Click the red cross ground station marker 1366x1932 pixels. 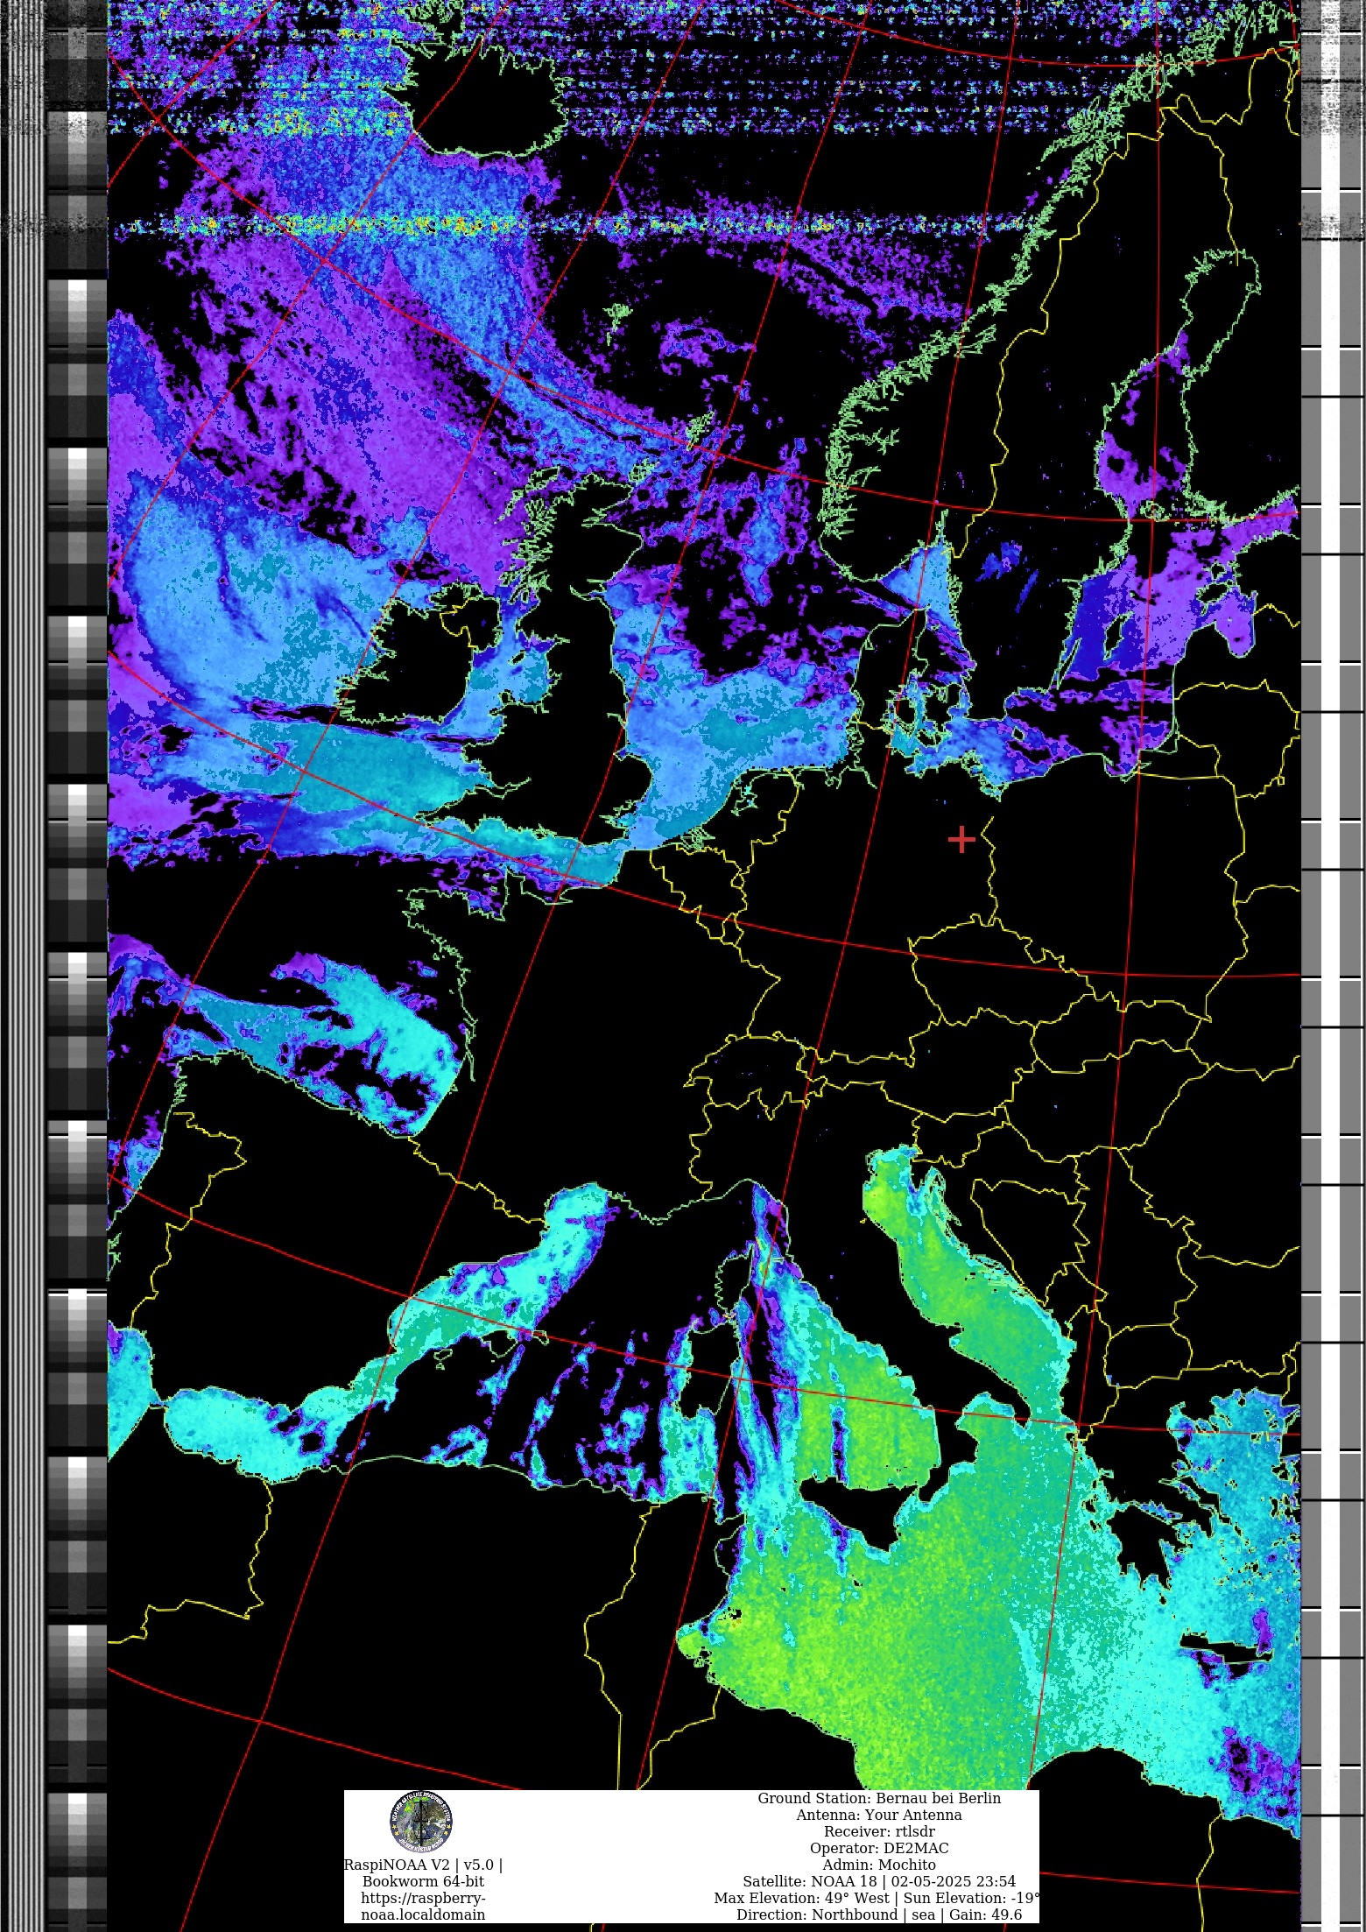(x=961, y=839)
